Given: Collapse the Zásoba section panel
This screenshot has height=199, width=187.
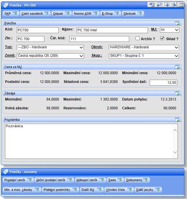Looking at the screenshot, I should click(x=177, y=93).
